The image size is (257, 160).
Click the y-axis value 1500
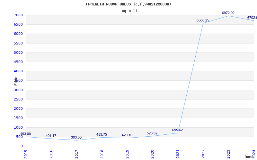(x=18, y=118)
